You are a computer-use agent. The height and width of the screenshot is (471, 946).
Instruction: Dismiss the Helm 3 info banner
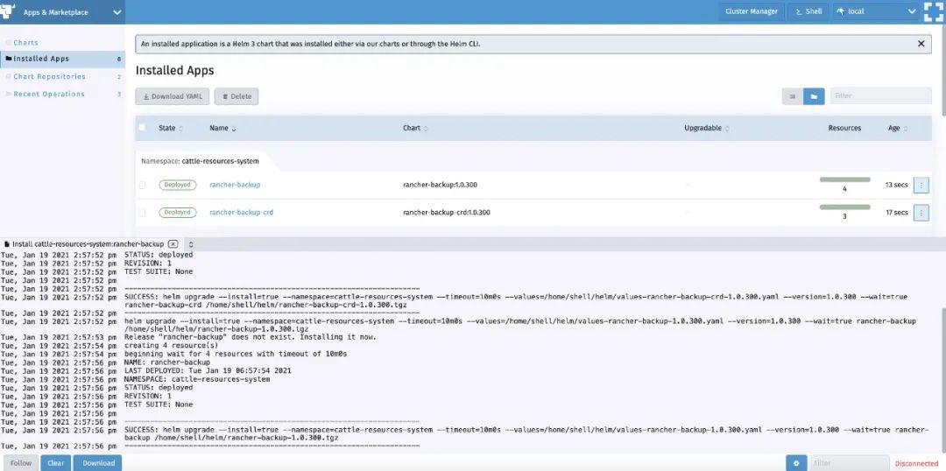click(x=921, y=44)
